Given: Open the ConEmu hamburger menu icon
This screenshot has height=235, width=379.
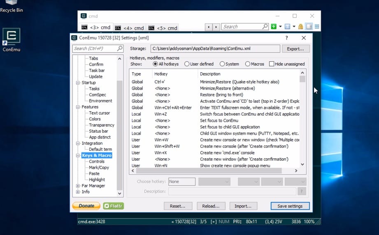Looking at the screenshot, I should (x=317, y=27).
